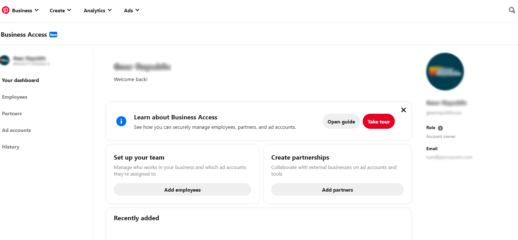The image size is (518, 240).
Task: Click the Role info tooltip icon
Action: tap(440, 128)
